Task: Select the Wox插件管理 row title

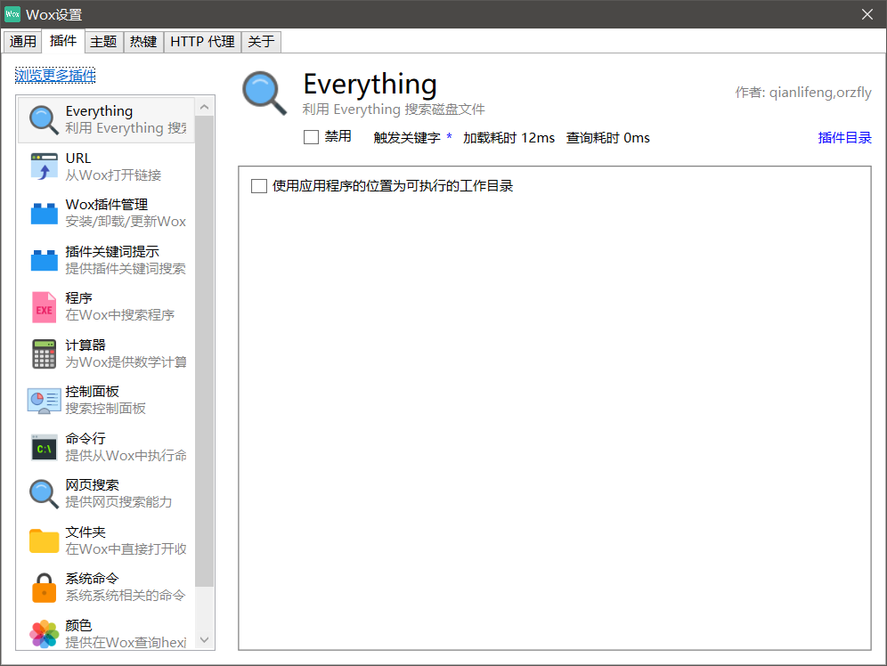Action: [x=106, y=205]
